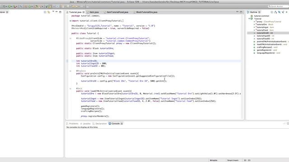Toggle Link with Editor in Package Explorer
This screenshot has height=162, width=289.
tap(49, 12)
